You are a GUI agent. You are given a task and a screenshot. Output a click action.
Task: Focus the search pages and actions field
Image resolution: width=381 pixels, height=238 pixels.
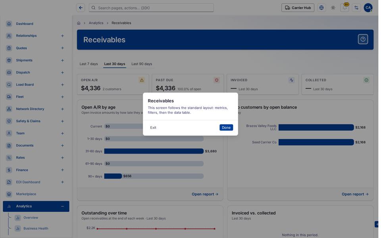(x=151, y=8)
